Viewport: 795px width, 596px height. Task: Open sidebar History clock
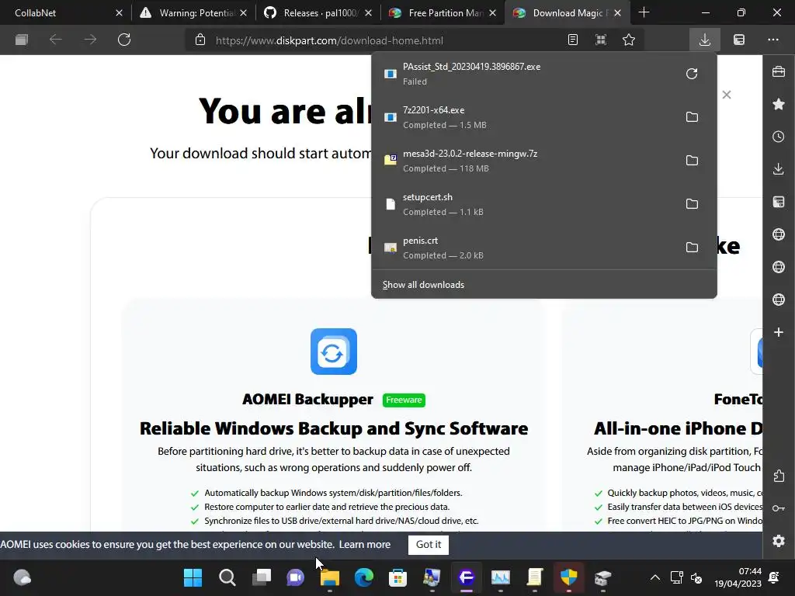pyautogui.click(x=779, y=137)
